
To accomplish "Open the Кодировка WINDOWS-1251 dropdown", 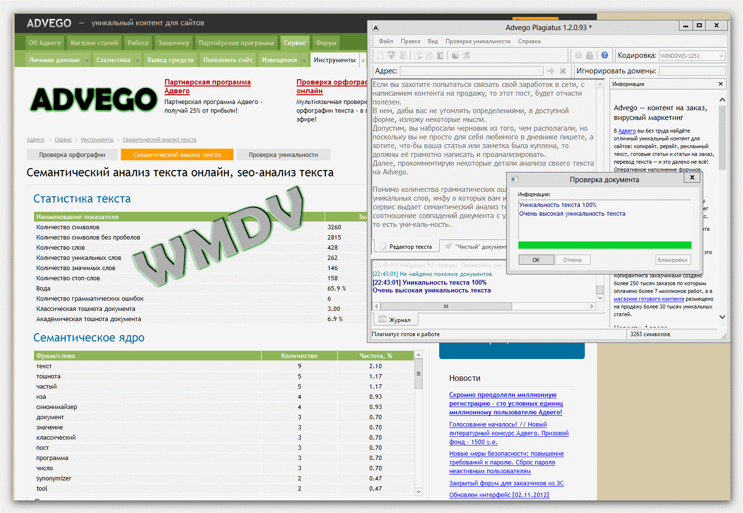I will [x=721, y=56].
